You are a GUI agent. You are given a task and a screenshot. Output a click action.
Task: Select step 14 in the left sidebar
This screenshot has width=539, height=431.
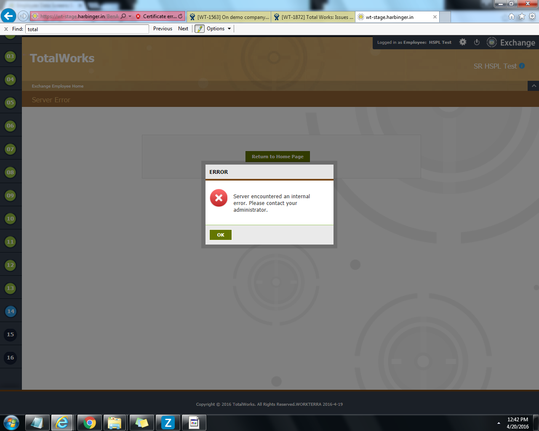[x=11, y=311]
